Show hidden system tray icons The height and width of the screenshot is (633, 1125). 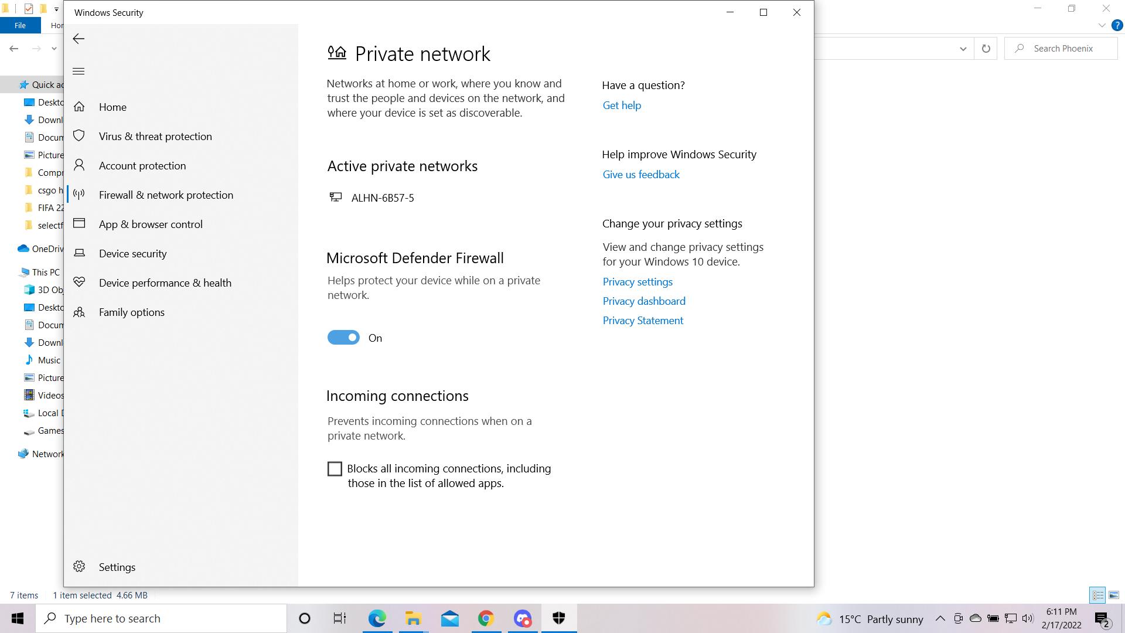[x=940, y=618]
